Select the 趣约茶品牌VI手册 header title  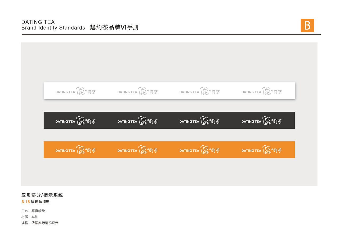tap(114, 27)
